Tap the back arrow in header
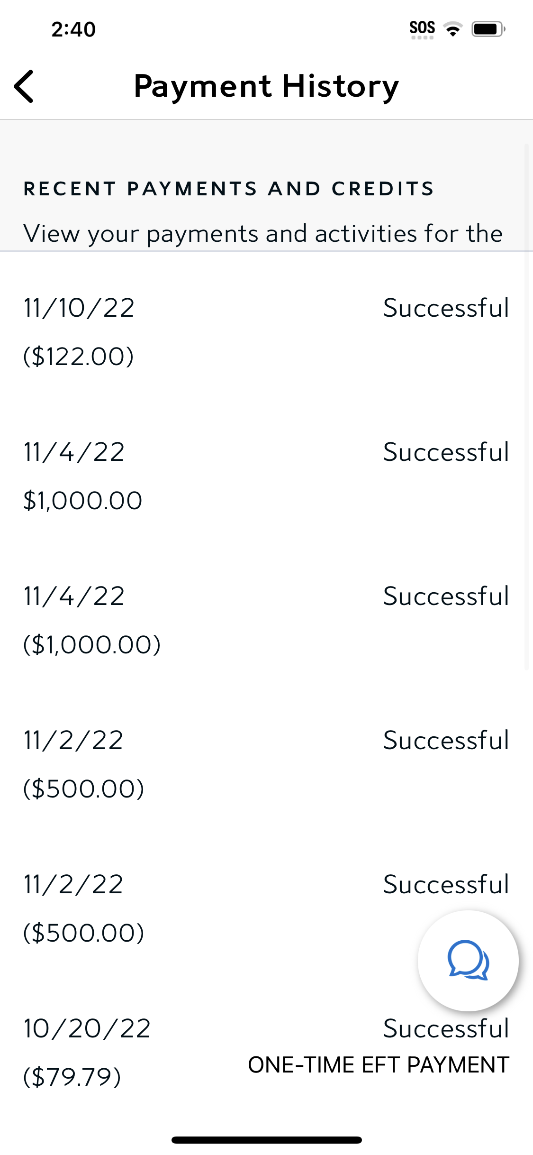The width and height of the screenshot is (533, 1155). [x=25, y=86]
